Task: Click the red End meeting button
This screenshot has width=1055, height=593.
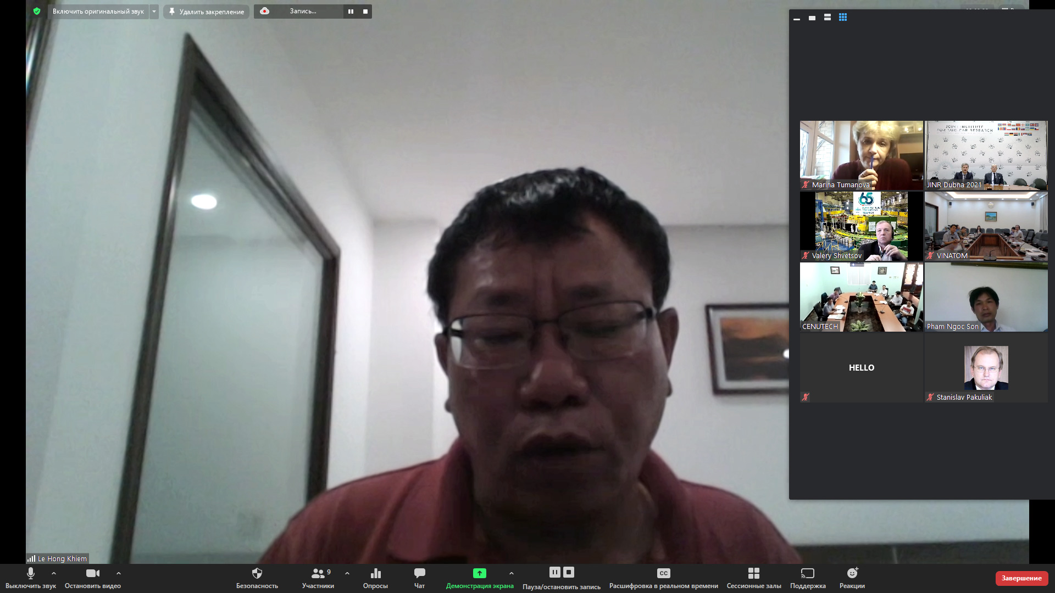Action: 1021,578
